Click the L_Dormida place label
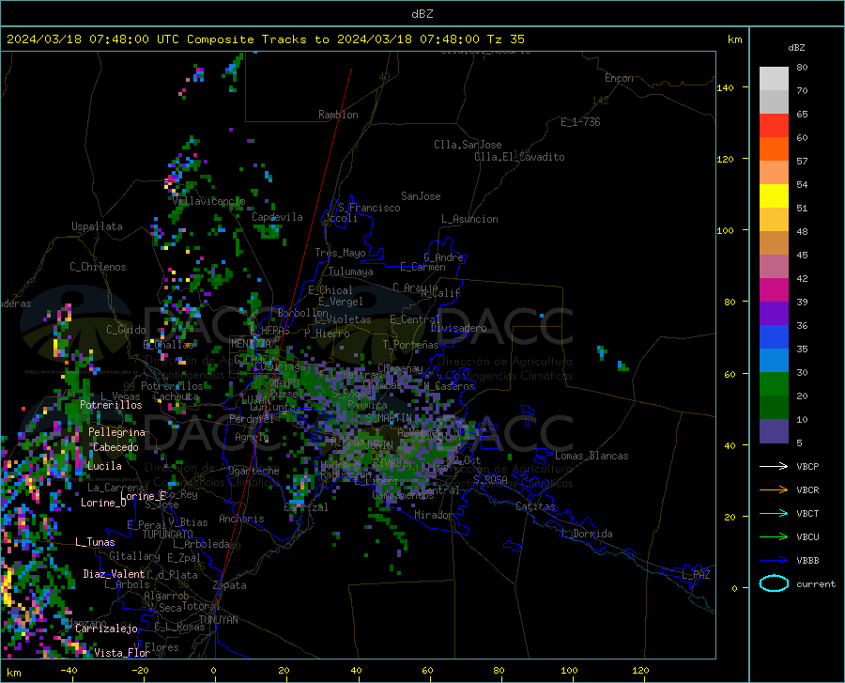This screenshot has width=845, height=683. pyautogui.click(x=587, y=534)
